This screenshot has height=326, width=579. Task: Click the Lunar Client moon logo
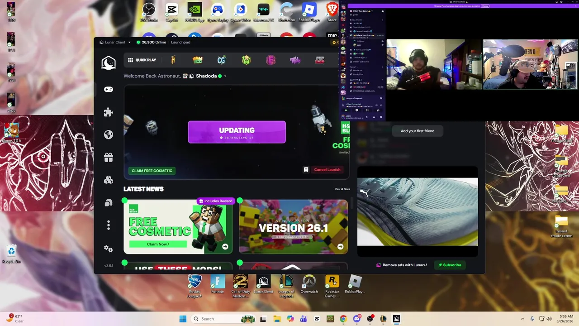[109, 63]
